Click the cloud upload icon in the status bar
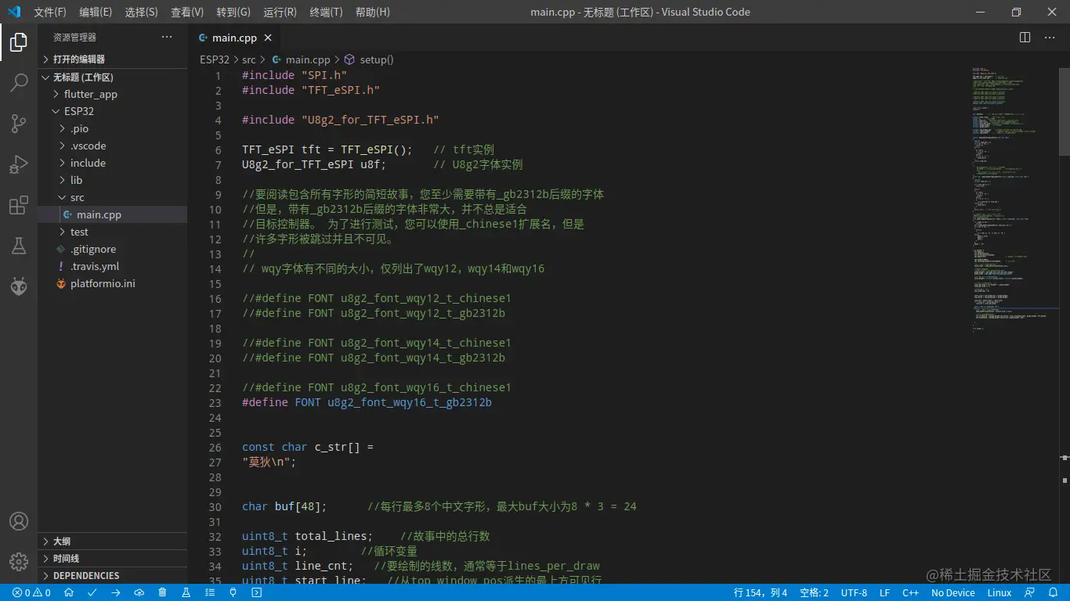 point(139,593)
